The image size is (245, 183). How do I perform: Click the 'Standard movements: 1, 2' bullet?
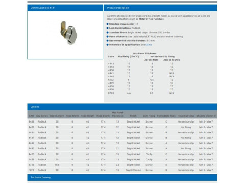pyautogui.click(x=122, y=24)
